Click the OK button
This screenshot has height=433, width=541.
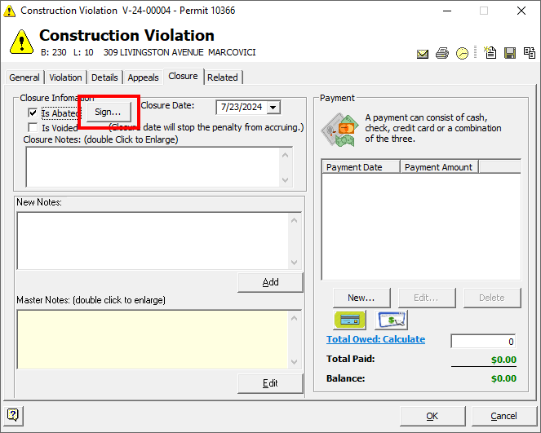pyautogui.click(x=432, y=416)
